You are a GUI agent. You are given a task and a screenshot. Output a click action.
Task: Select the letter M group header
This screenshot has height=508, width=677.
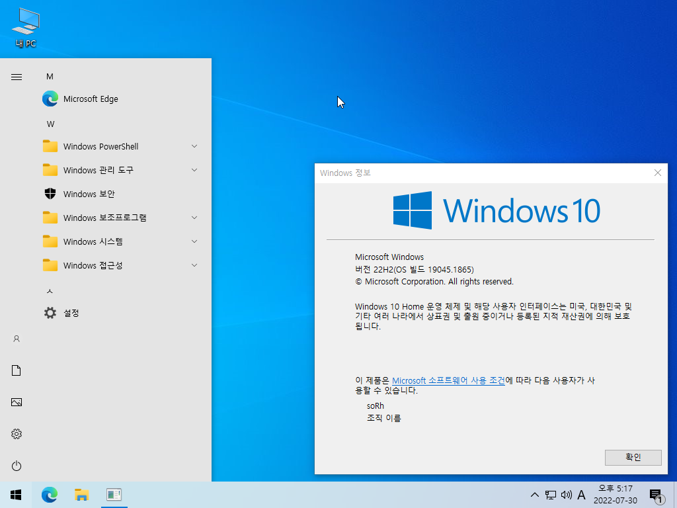[50, 77]
